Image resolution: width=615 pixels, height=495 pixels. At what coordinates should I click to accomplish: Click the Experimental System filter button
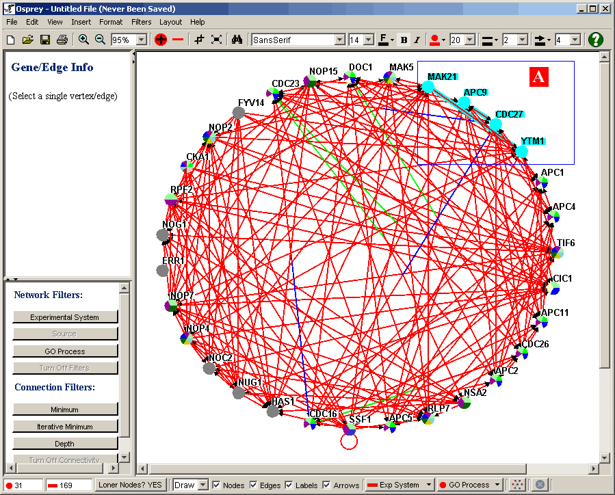pyautogui.click(x=65, y=317)
